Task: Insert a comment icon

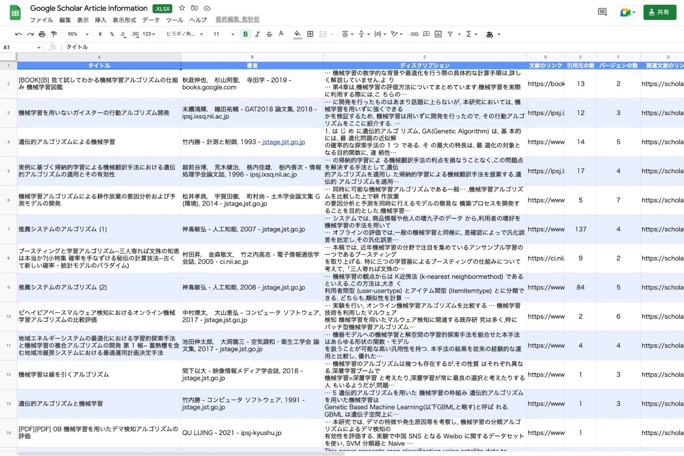Action: tap(426, 34)
